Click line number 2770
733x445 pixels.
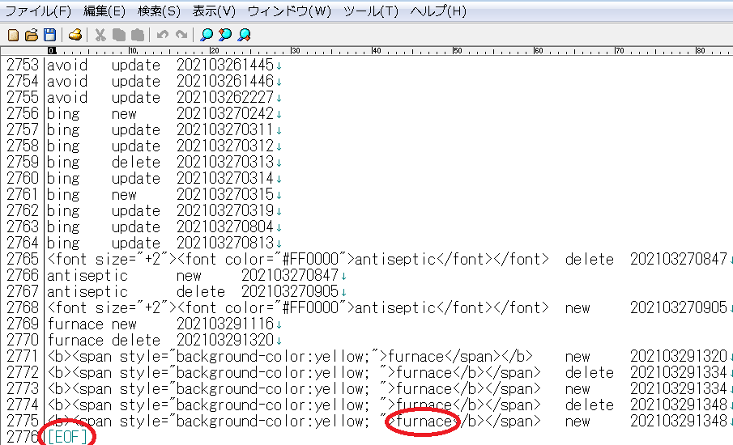(x=23, y=340)
